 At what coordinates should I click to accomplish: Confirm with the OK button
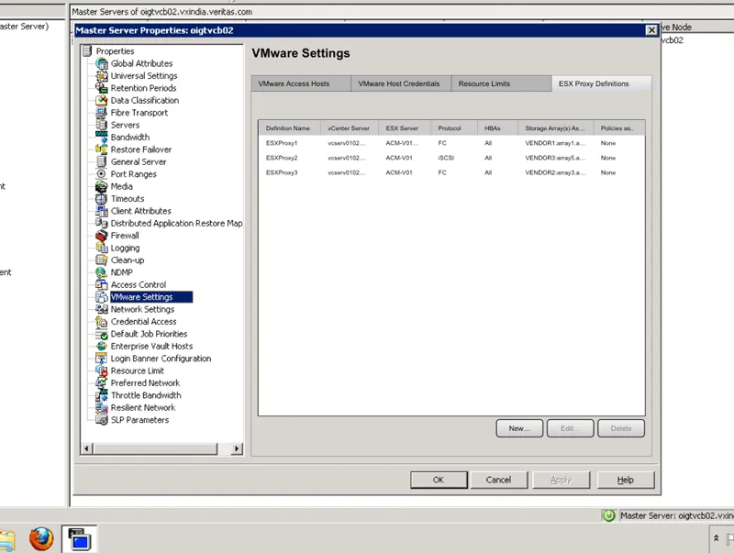[439, 480]
